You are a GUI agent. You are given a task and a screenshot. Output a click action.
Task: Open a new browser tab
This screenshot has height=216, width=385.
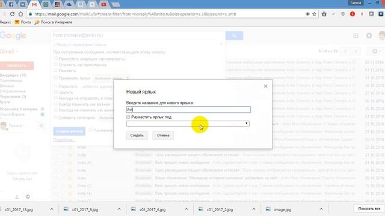pyautogui.click(x=115, y=4)
